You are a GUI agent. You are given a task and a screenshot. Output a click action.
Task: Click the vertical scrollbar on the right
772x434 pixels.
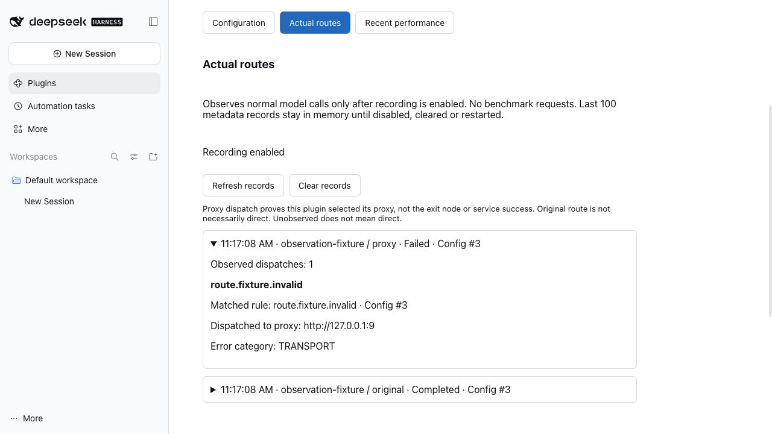pos(770,211)
